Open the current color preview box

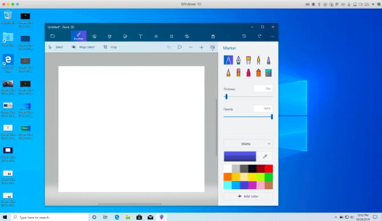[240, 156]
